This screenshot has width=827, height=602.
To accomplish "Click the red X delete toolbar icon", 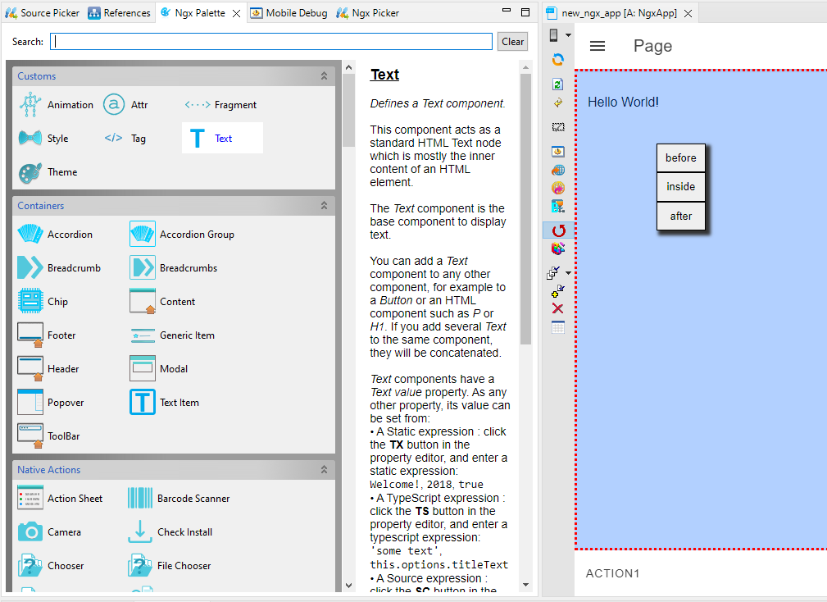I will tap(558, 308).
